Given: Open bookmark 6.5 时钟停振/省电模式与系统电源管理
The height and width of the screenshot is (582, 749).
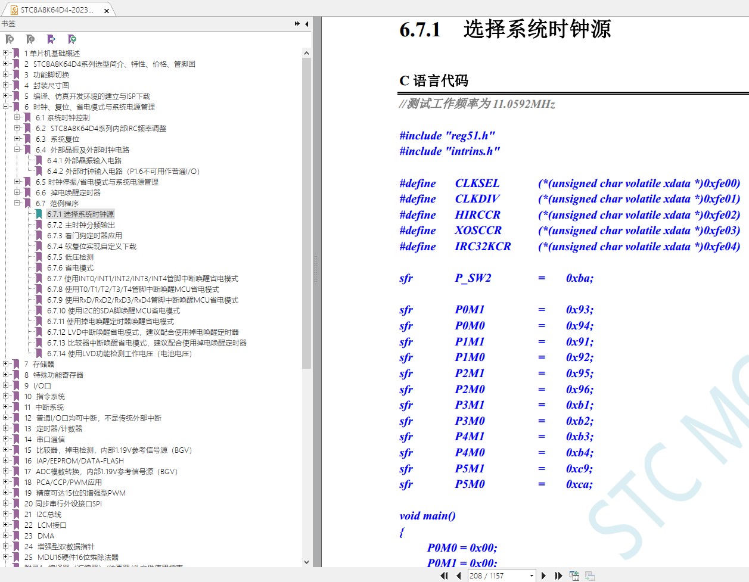Looking at the screenshot, I should pos(97,182).
